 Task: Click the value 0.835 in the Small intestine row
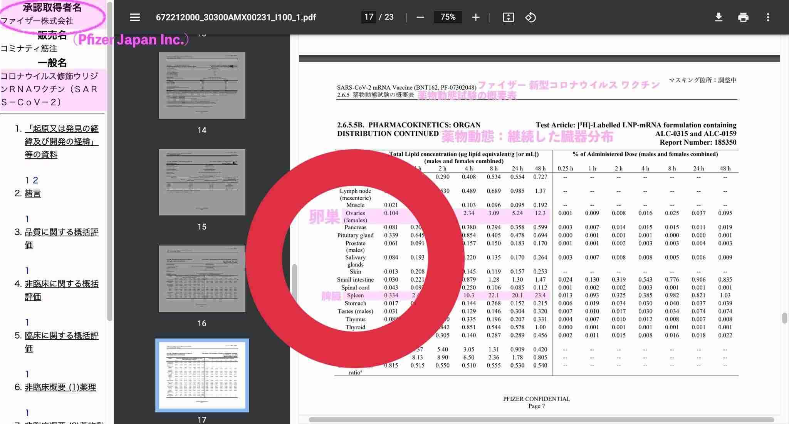tap(725, 280)
